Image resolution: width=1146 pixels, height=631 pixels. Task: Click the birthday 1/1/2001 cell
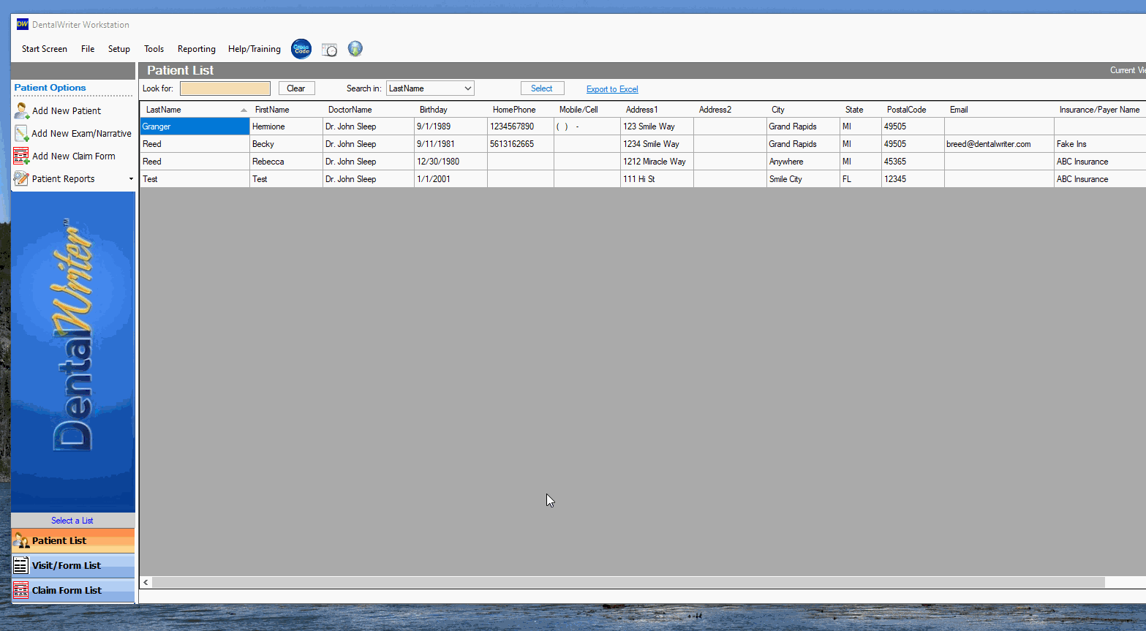[x=451, y=179]
